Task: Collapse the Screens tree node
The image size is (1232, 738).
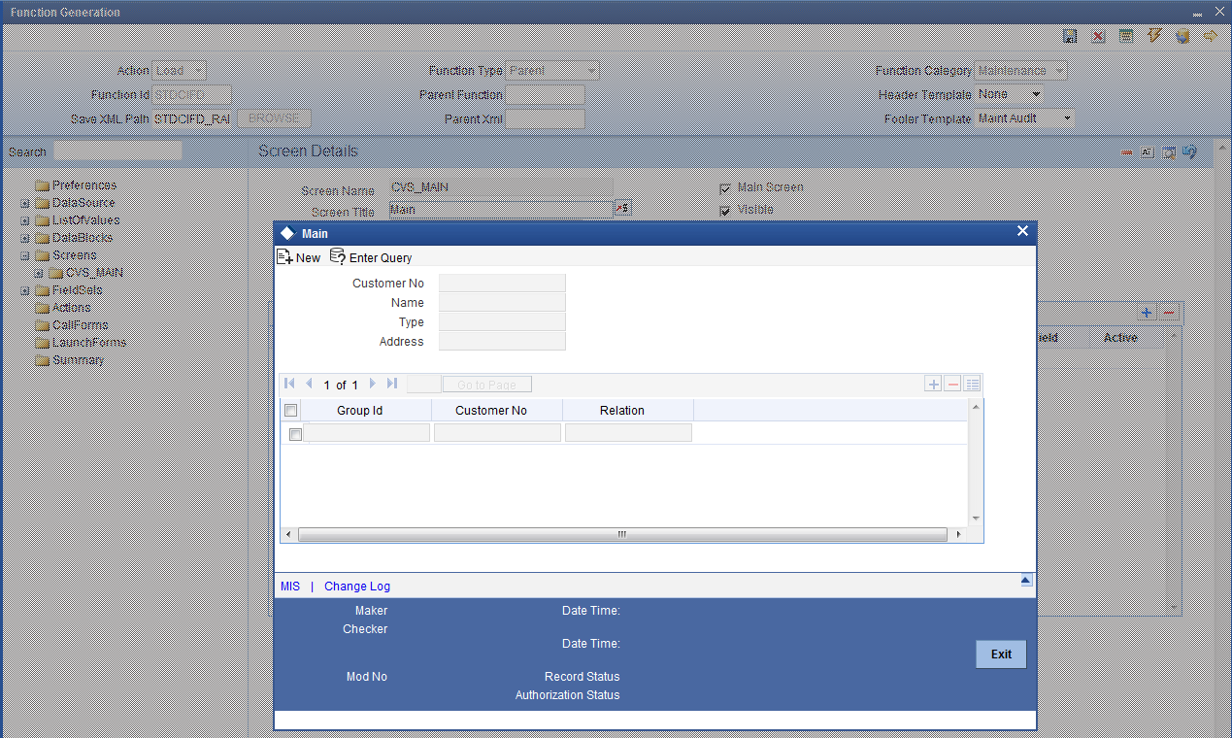Action: point(25,255)
